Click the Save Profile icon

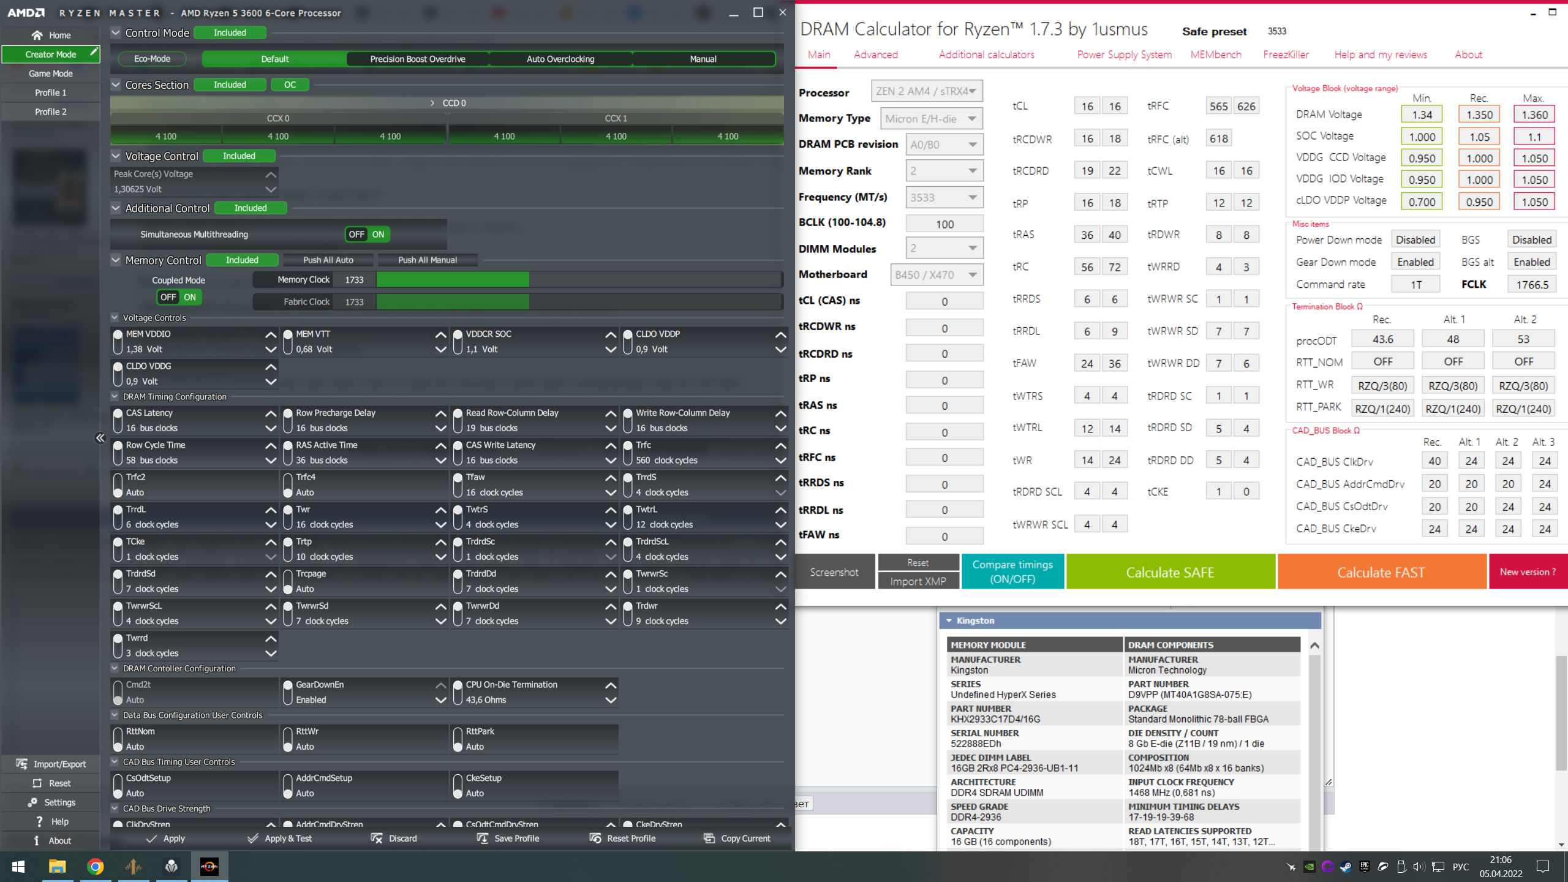point(483,838)
